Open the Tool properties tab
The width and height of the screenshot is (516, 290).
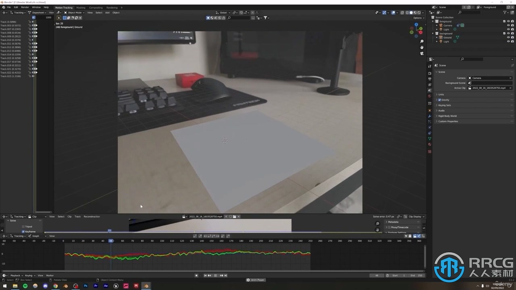click(430, 66)
